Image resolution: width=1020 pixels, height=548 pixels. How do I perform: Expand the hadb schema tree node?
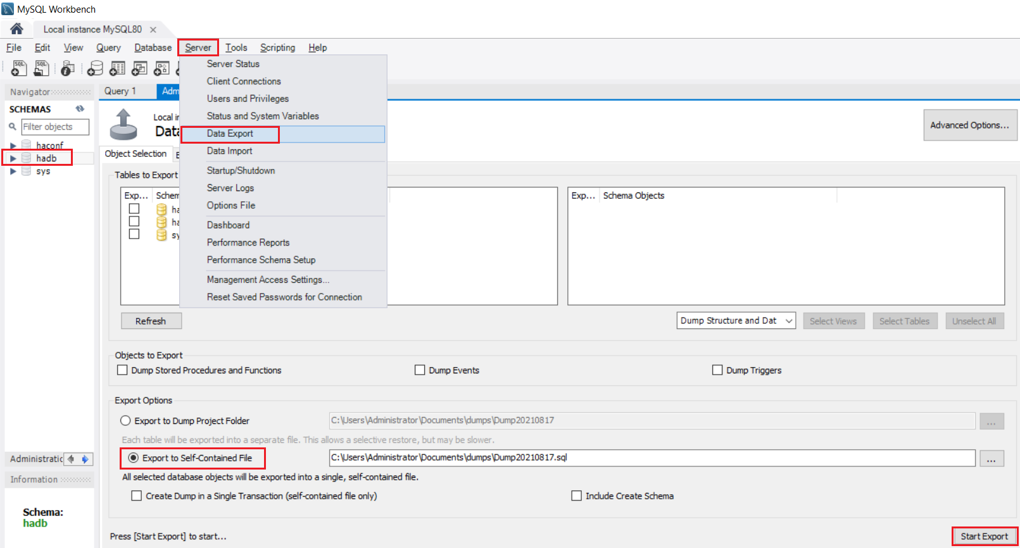(x=13, y=158)
